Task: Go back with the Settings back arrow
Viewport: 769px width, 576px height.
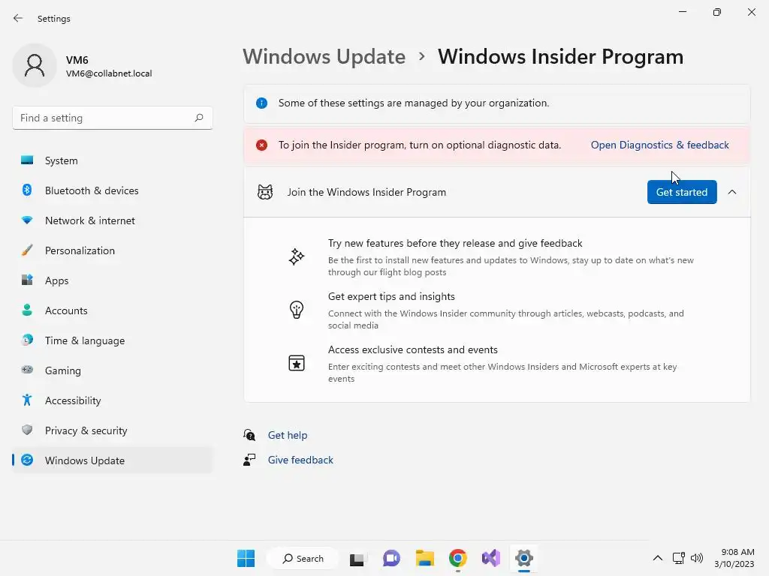Action: coord(18,18)
